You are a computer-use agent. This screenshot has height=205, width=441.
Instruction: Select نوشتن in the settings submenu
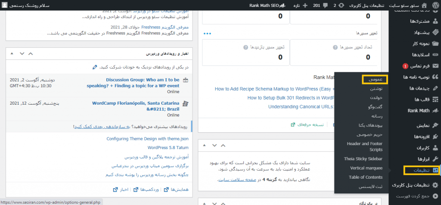[x=377, y=89]
